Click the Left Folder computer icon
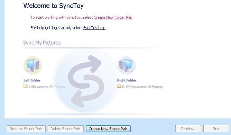This screenshot has height=135, width=231. tap(33, 65)
